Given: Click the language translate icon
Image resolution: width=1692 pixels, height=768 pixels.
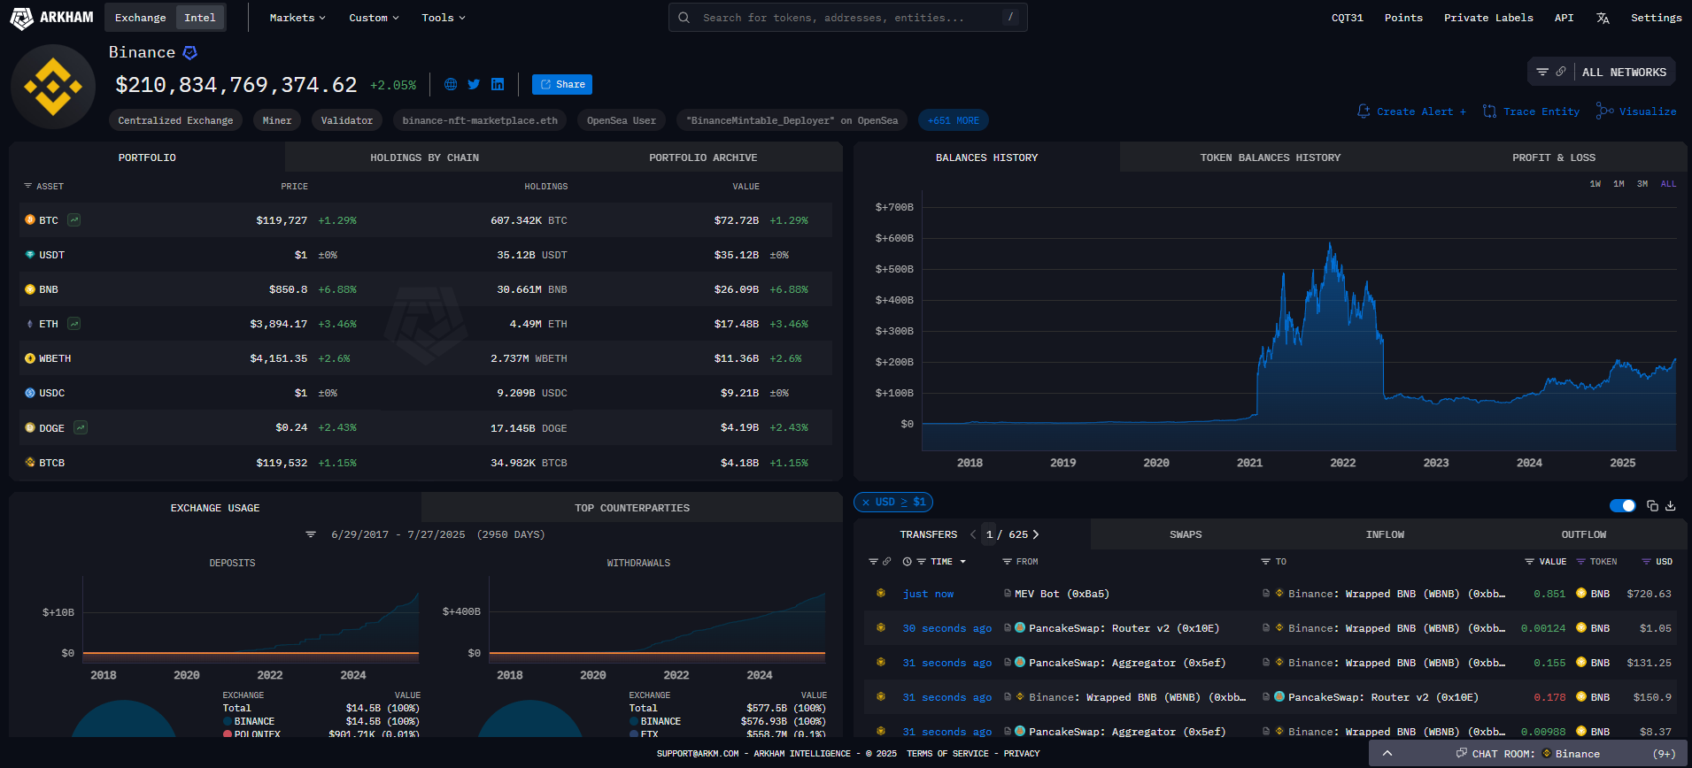Looking at the screenshot, I should [1603, 18].
